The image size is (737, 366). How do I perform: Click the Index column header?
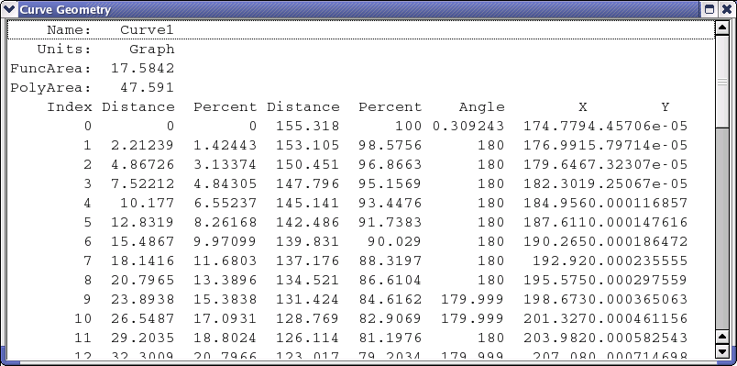pos(69,106)
